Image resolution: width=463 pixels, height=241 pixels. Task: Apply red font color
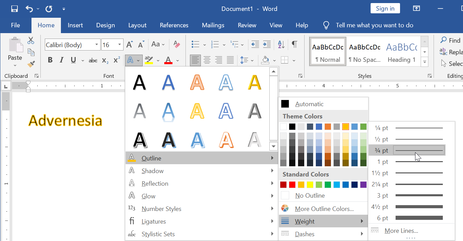pyautogui.click(x=168, y=60)
